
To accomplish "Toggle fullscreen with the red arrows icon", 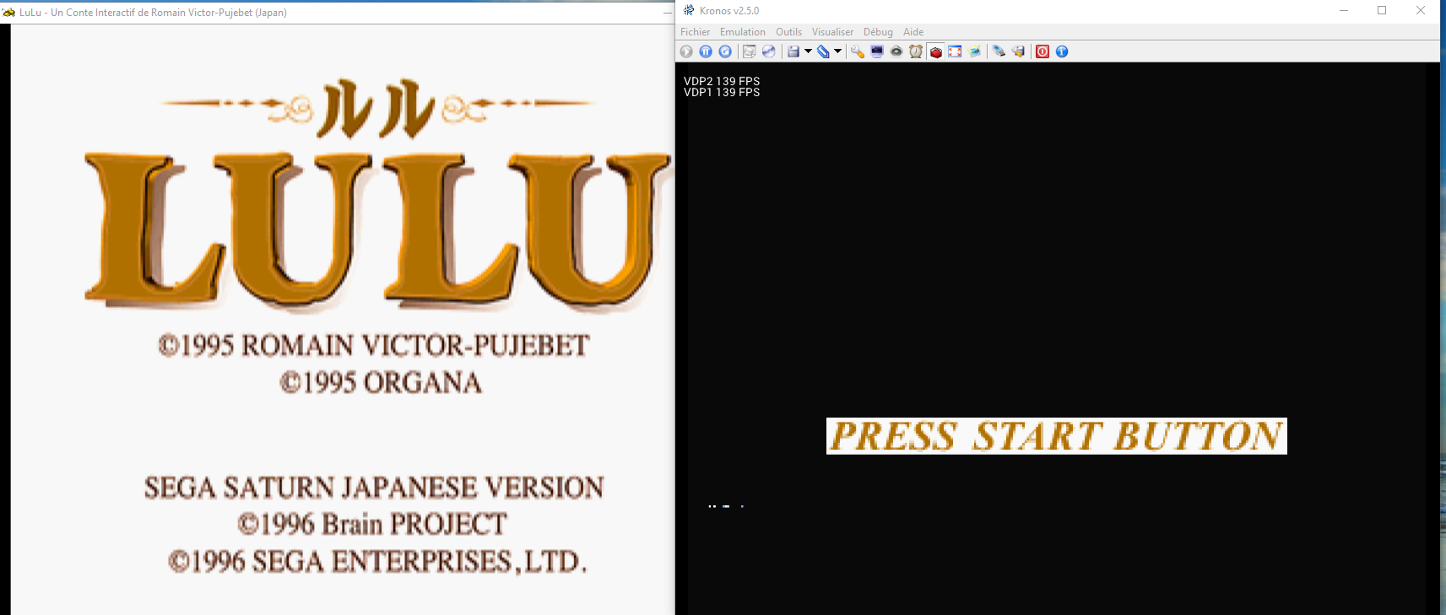I will point(955,51).
